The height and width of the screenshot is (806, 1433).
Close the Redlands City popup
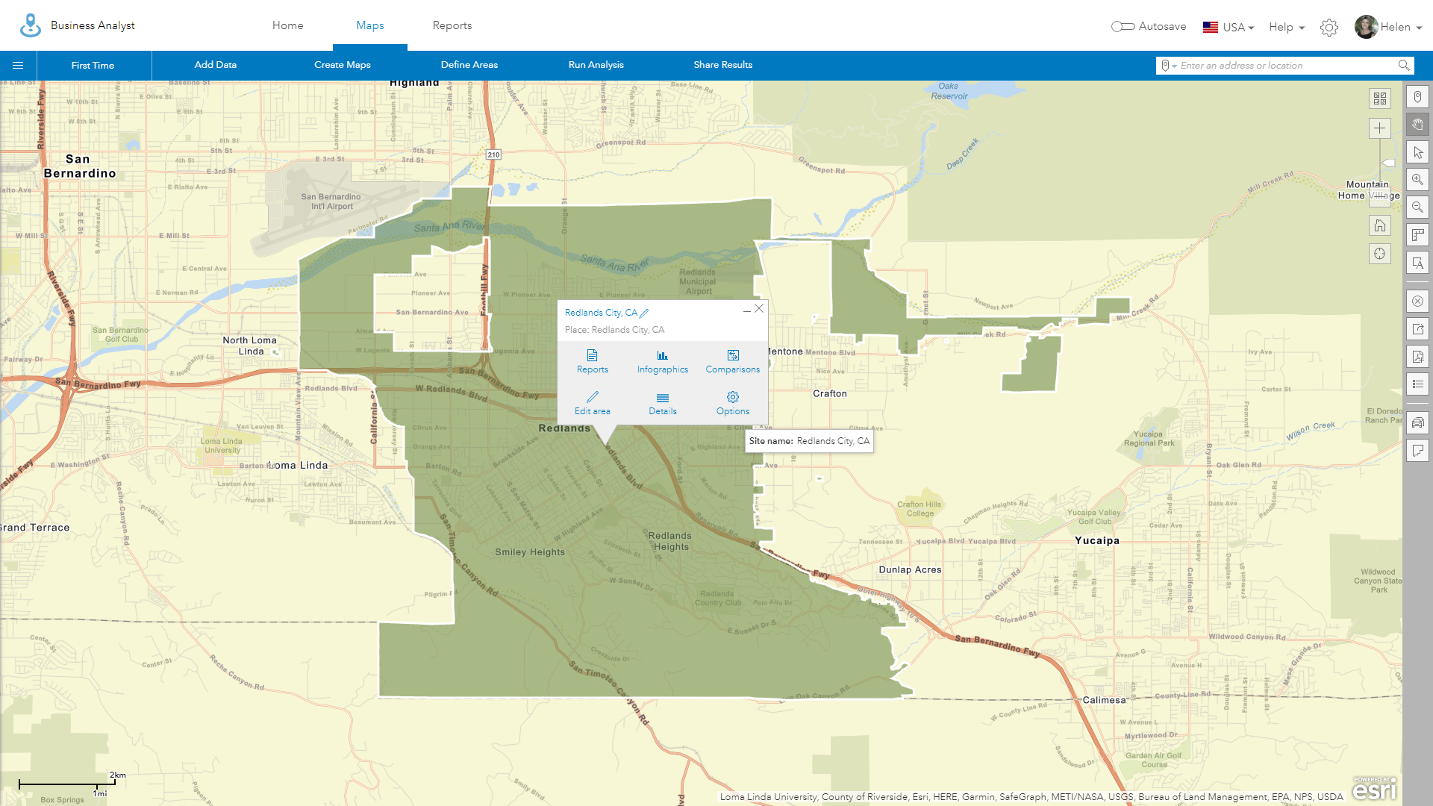[758, 308]
